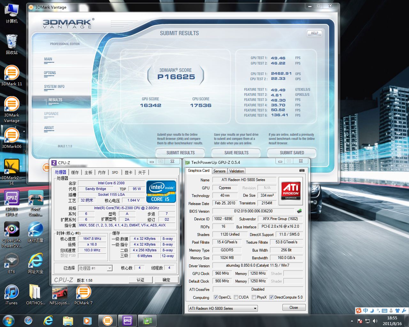Switch to the 主板 tab in CPU-Z
The image size is (409, 327).
[x=88, y=172]
